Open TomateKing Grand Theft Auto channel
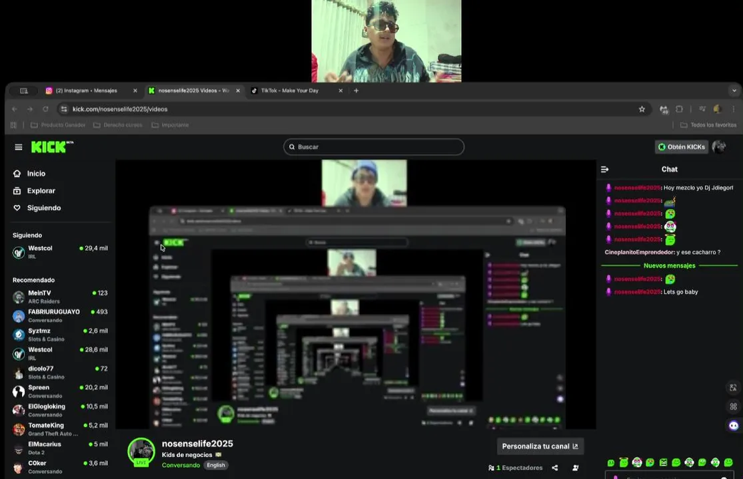Screen dimensions: 743x479 60,429
